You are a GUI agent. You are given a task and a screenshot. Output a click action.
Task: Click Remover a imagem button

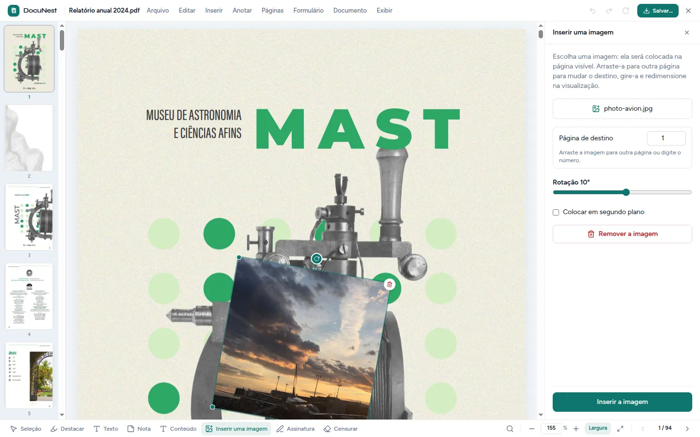tap(622, 234)
